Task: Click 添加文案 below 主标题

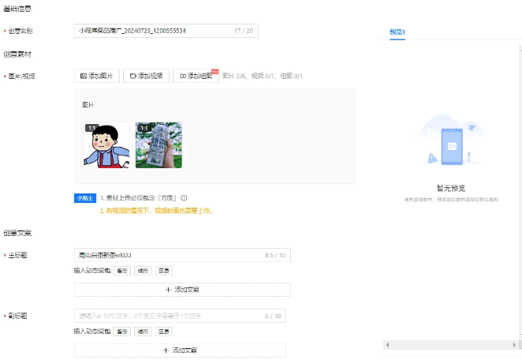Action: tap(182, 290)
